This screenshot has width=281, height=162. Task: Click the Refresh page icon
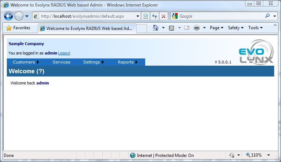(155, 16)
